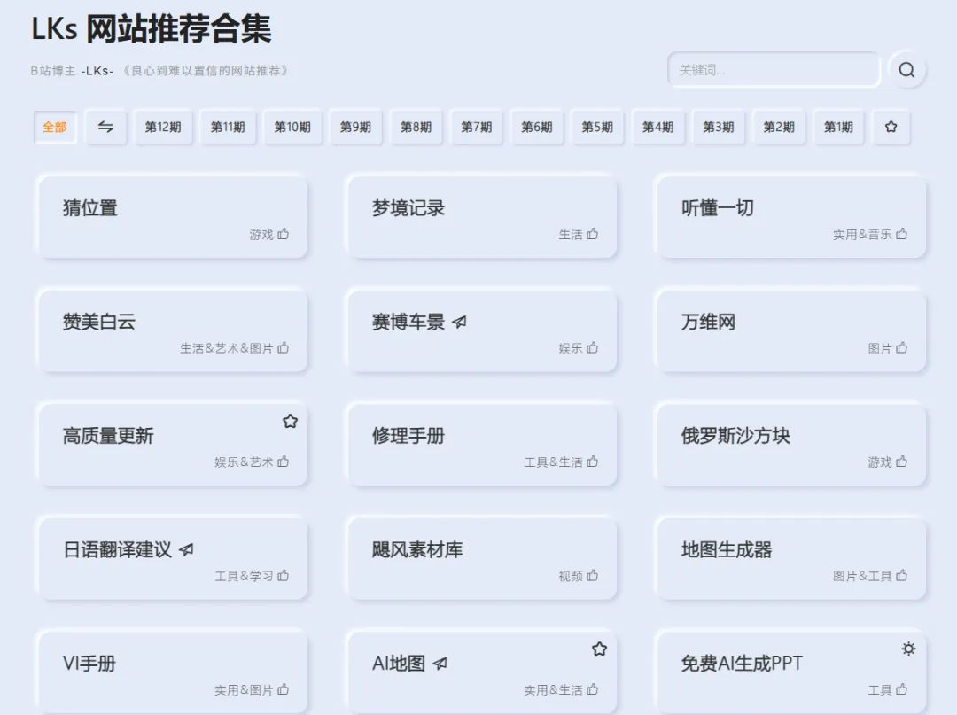Click paper plane icon beside AI地图

pos(440,663)
